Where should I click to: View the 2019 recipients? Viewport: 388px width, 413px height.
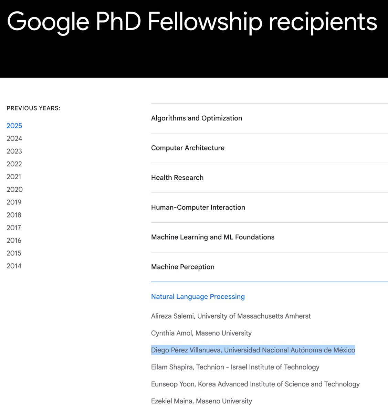point(14,202)
